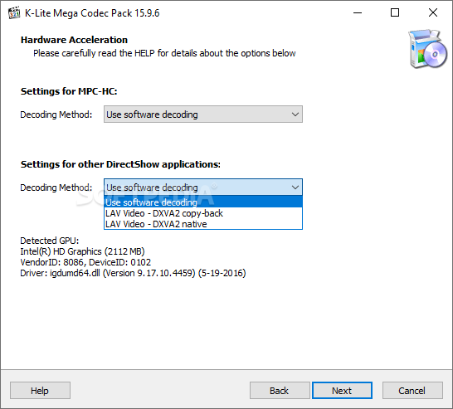453x409 pixels.
Task: Click 'K-Lite Mega Codec Pack 15.9.6' title
Action: point(92,13)
